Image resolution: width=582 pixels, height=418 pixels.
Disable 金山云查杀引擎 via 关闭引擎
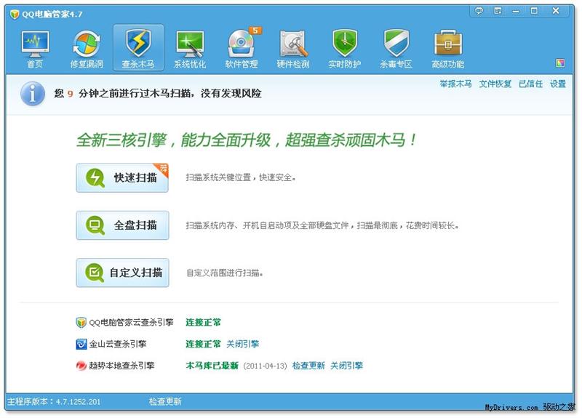pyautogui.click(x=243, y=344)
